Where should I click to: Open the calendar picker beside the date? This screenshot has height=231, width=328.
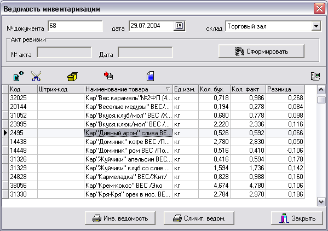179,26
